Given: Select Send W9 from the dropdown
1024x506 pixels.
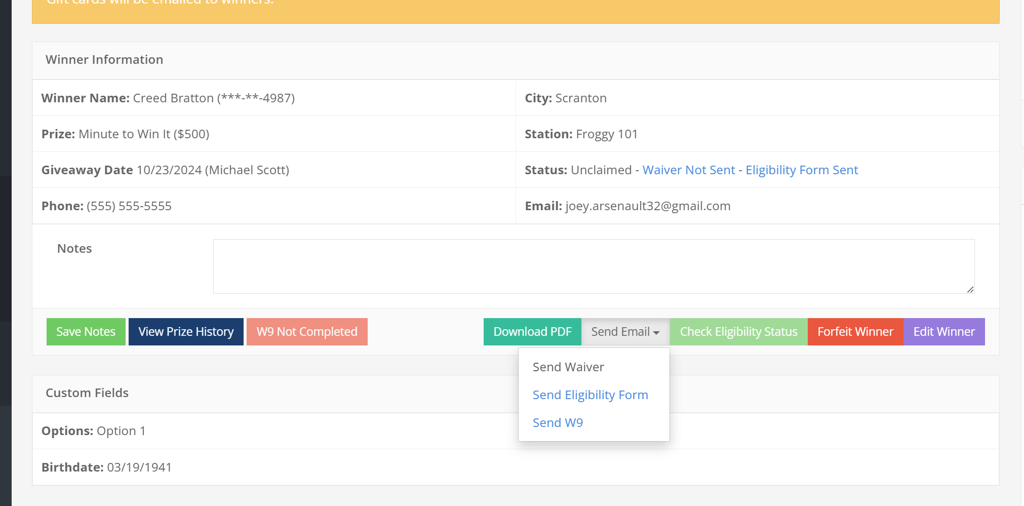Looking at the screenshot, I should pos(558,423).
